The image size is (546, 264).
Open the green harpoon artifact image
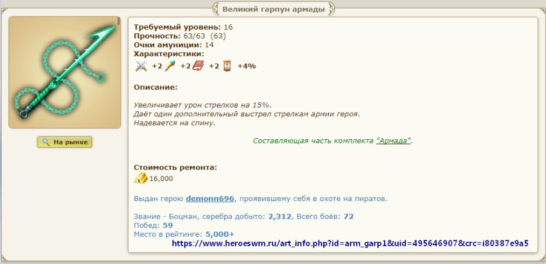[x=65, y=72]
